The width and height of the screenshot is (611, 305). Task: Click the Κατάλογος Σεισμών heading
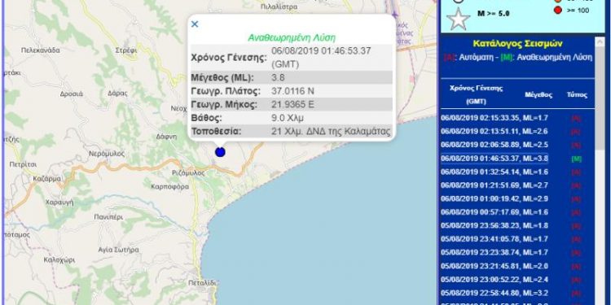[518, 44]
